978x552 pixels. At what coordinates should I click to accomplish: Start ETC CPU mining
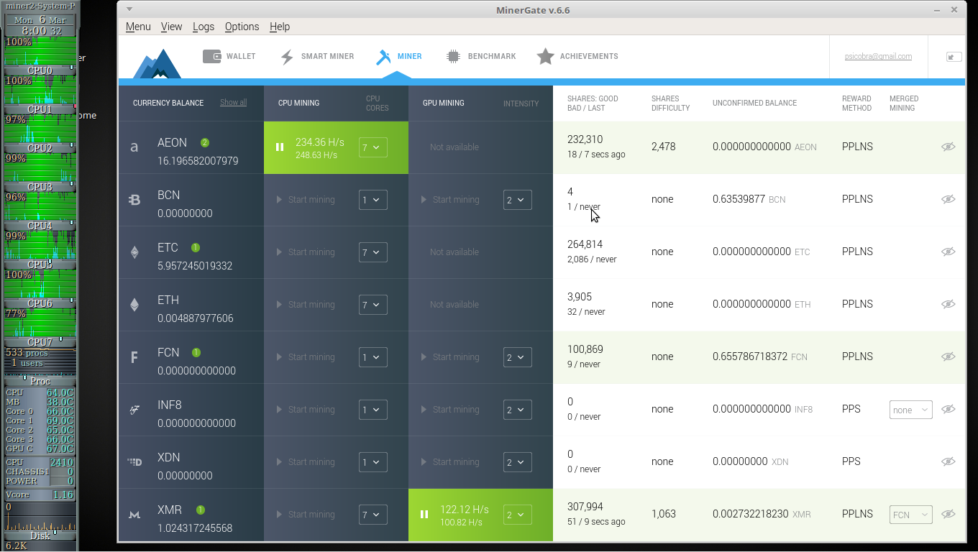(306, 252)
